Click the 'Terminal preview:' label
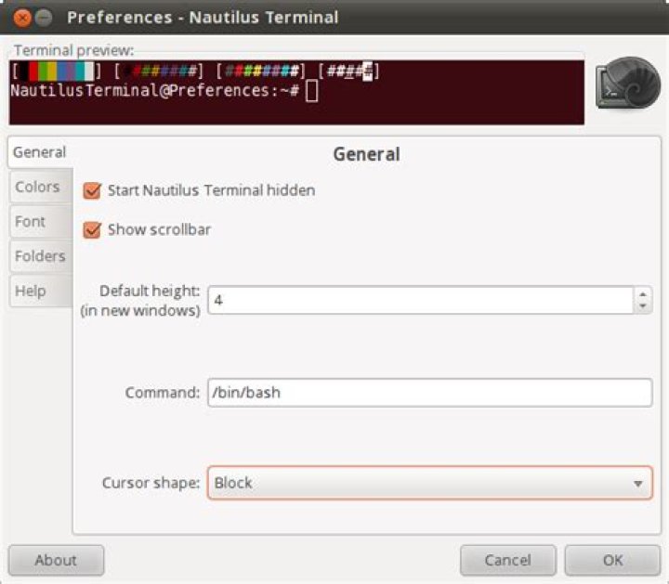This screenshot has height=584, width=669. tap(73, 50)
